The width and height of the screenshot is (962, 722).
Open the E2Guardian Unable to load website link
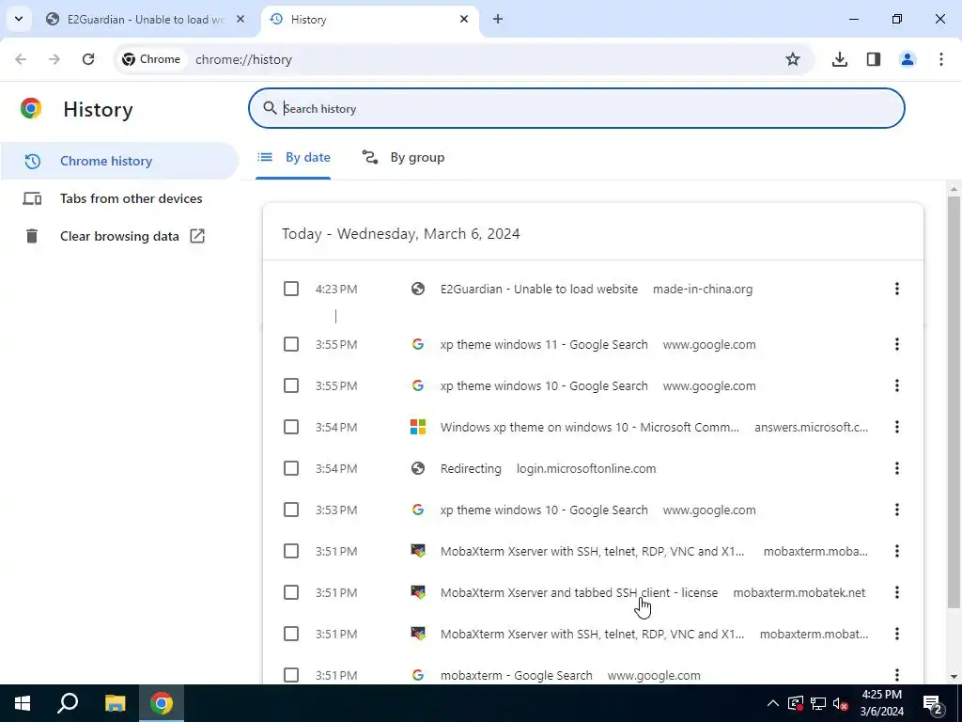tap(539, 290)
